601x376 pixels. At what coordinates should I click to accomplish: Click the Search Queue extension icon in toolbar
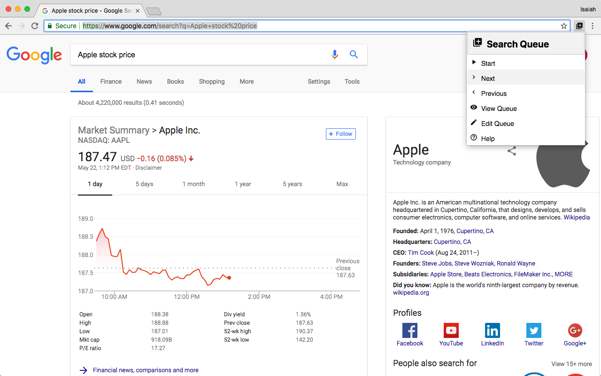579,26
